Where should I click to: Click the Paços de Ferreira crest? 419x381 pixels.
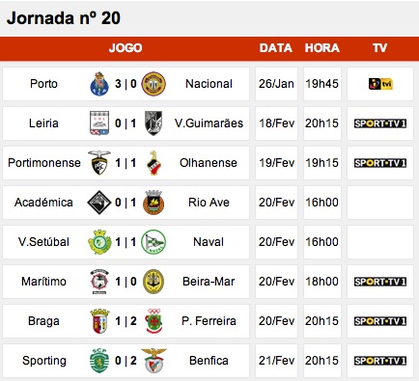click(154, 321)
